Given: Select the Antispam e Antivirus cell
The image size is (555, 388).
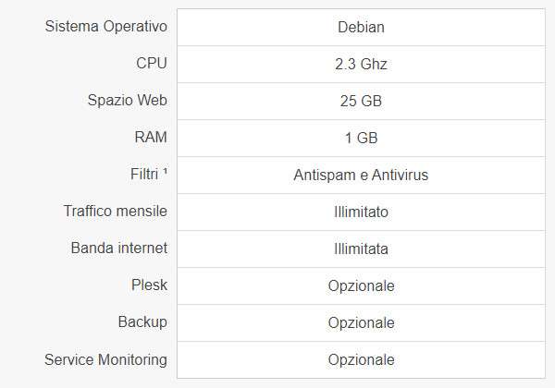Looking at the screenshot, I should pos(361,175).
